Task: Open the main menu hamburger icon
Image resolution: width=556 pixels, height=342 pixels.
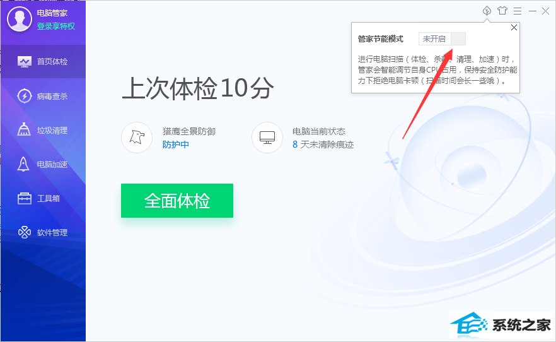Action: point(518,11)
